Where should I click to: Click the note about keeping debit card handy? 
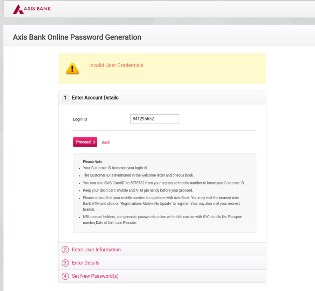click(138, 190)
